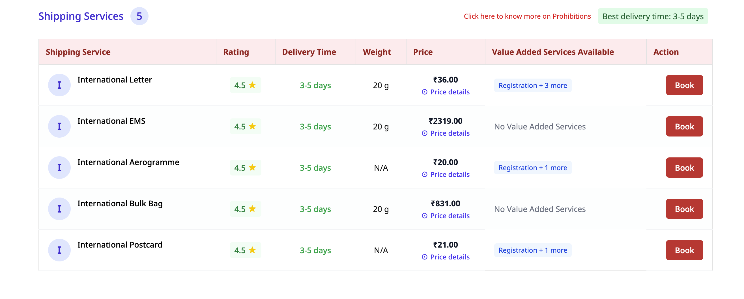Image resolution: width=744 pixels, height=299 pixels.
Task: Click the International Postcard service icon
Action: tap(59, 250)
